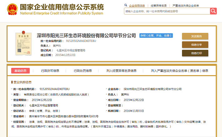Screen dimensions: 222x137
Task: Click the enterprise name search input field
Action: pos(167,11)
